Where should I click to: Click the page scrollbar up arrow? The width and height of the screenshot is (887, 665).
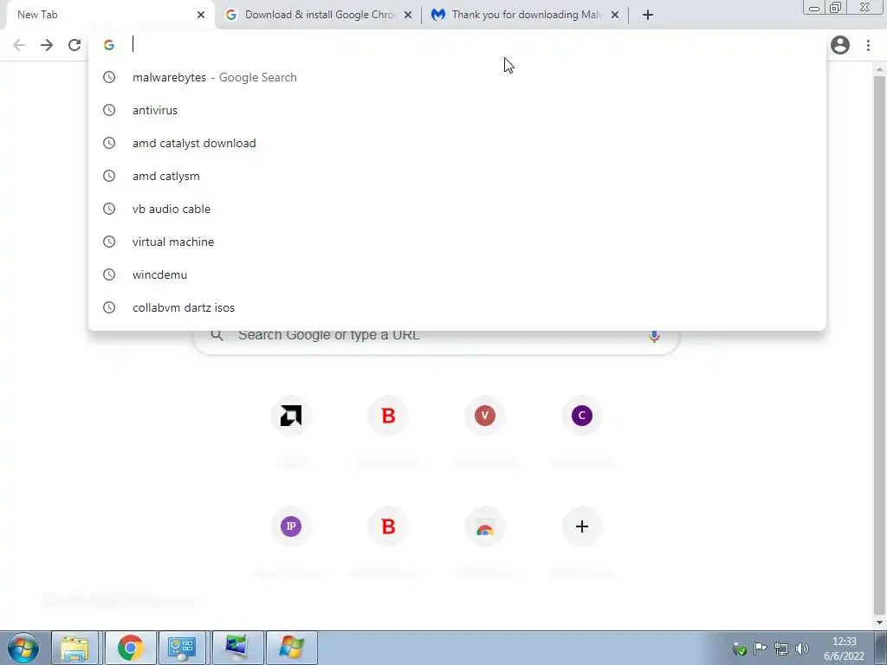click(x=879, y=69)
